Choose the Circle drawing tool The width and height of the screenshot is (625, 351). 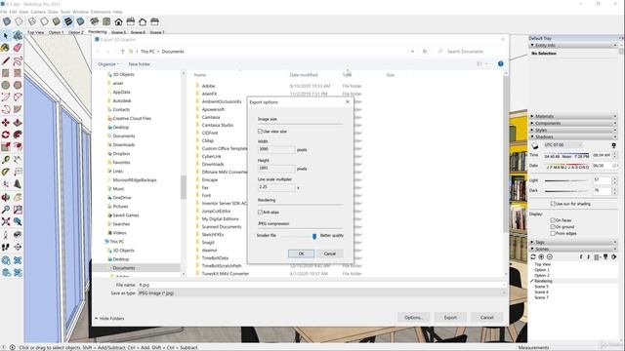pyautogui.click(x=6, y=85)
